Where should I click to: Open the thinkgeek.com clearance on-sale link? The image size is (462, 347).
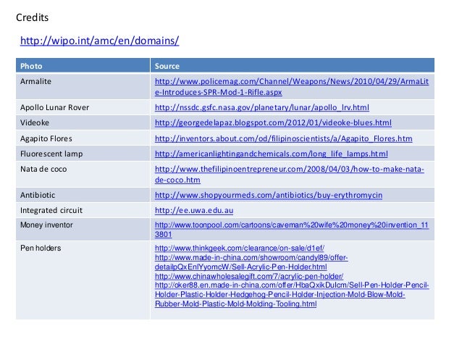(x=240, y=248)
